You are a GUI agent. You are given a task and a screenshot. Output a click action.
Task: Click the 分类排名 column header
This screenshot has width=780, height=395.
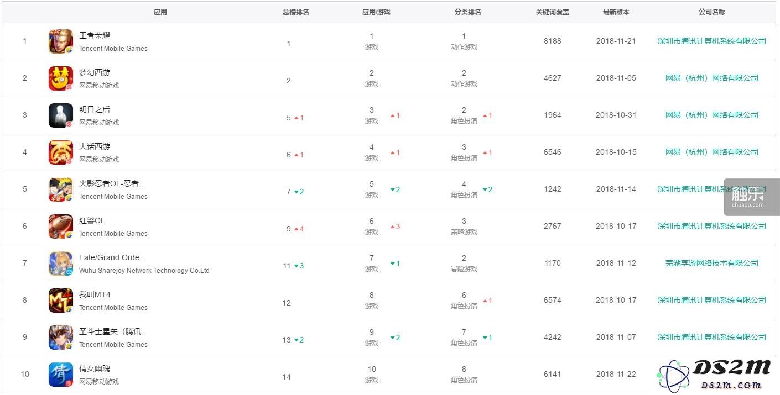click(x=468, y=12)
